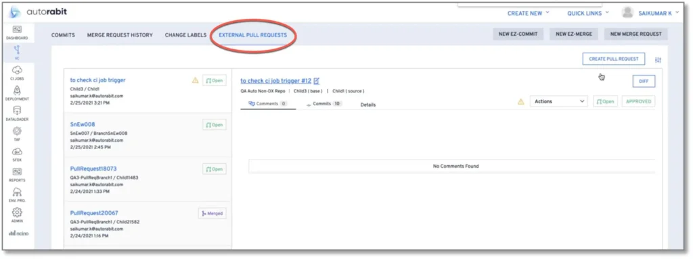693x259 pixels.
Task: Click 'QA Auto Non-DX Repo' text
Action: click(263, 91)
